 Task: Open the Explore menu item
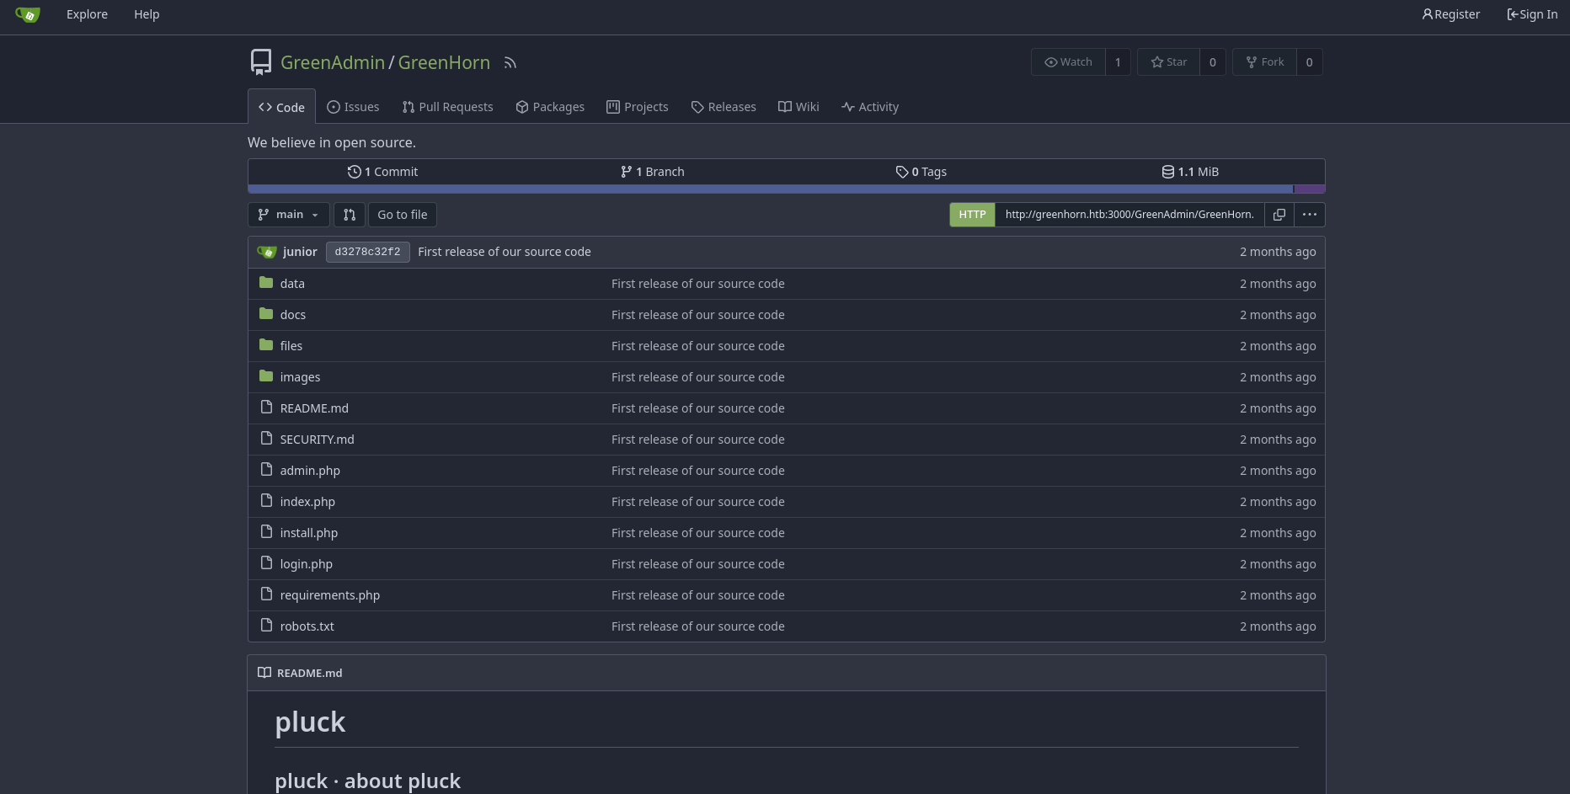point(87,14)
